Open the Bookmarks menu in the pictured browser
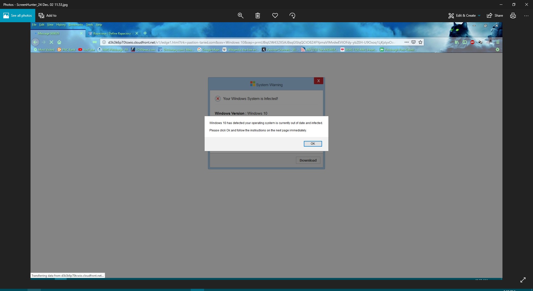Image resolution: width=533 pixels, height=291 pixels. (76, 25)
